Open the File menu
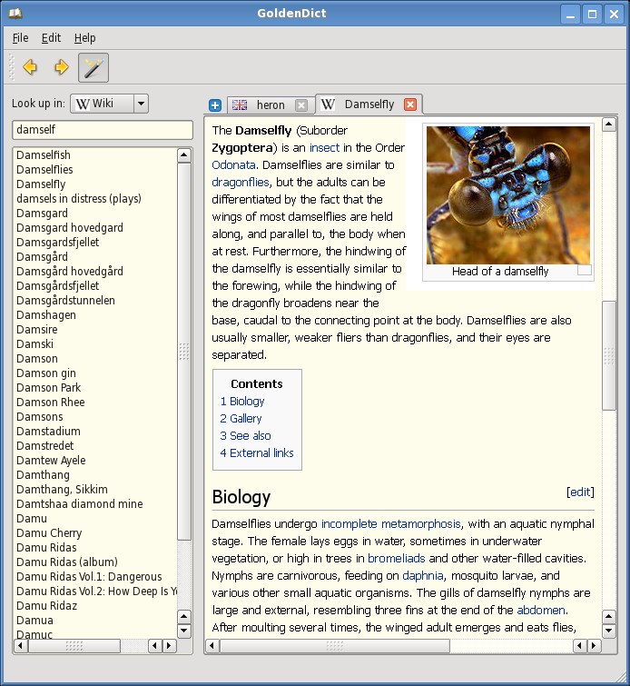This screenshot has height=686, width=630. (20, 38)
